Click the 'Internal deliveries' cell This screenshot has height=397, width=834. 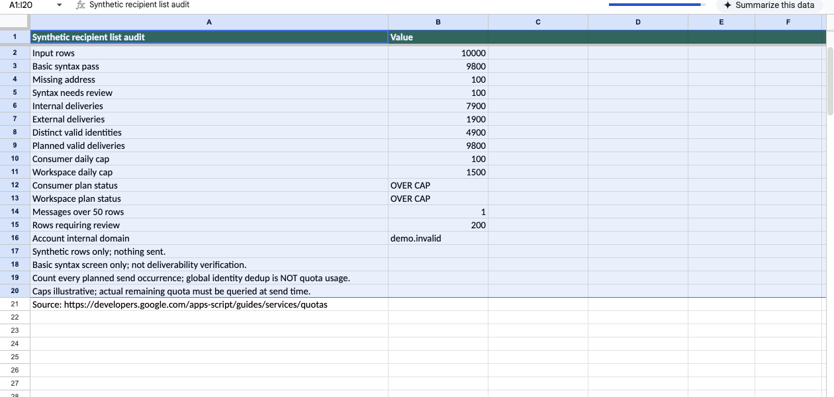tap(209, 106)
